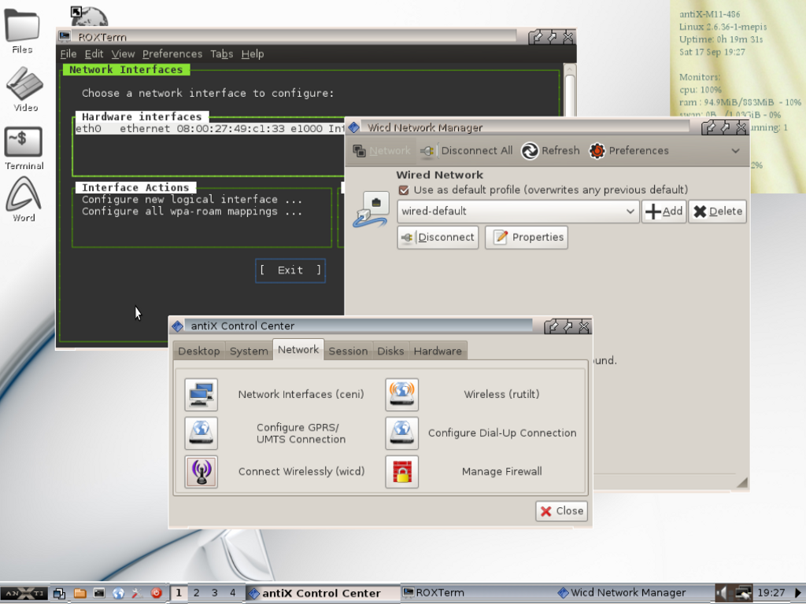Open Manage Firewall icon
The image size is (806, 604).
coord(401,472)
